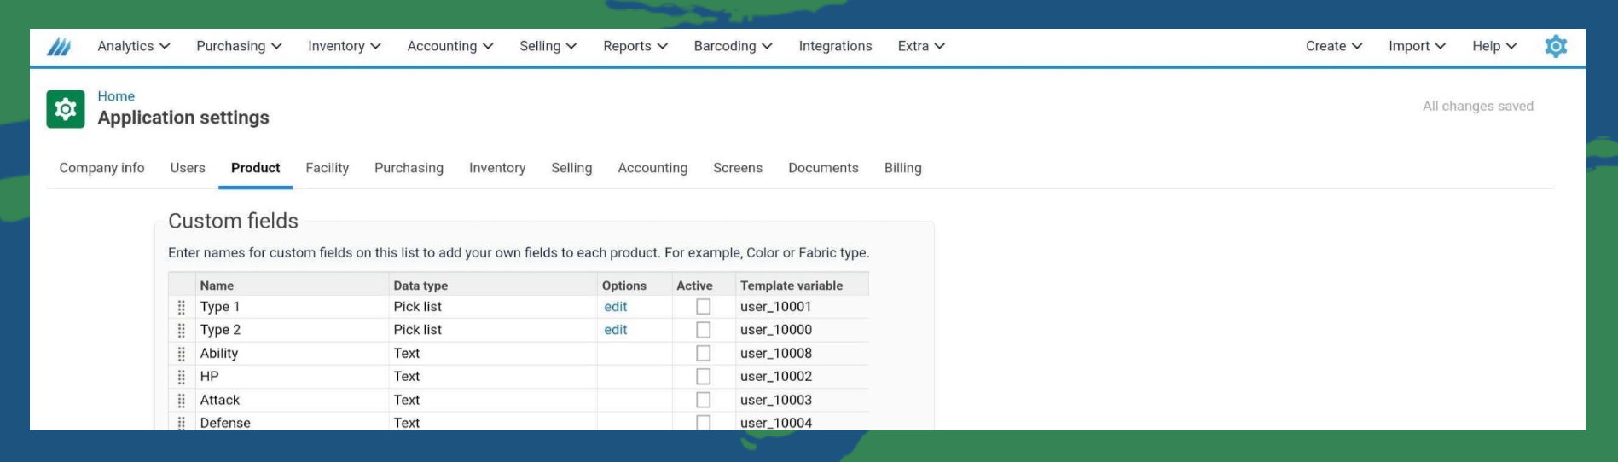Image resolution: width=1618 pixels, height=462 pixels.
Task: Click template variable user_10008
Action: 776,353
